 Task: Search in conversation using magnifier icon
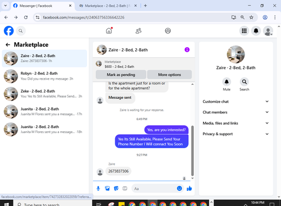coord(244,82)
